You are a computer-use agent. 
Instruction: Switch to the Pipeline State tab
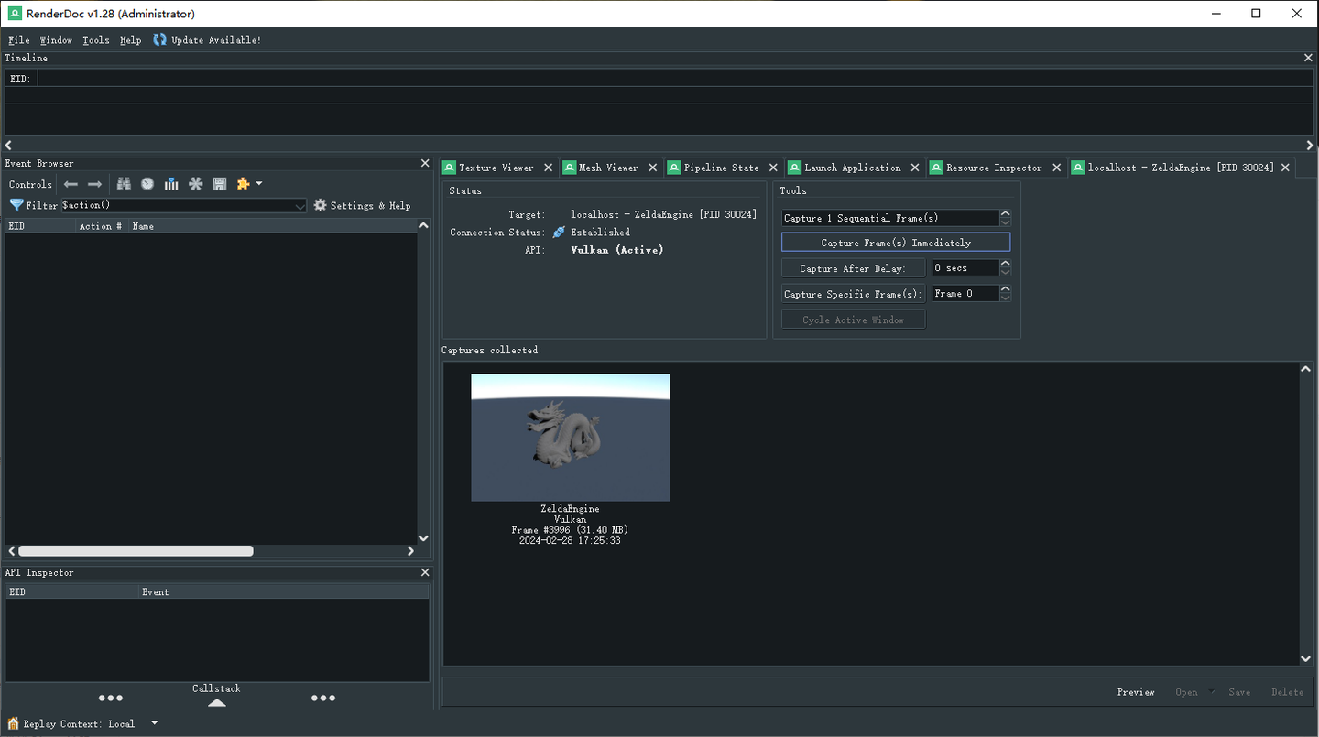coord(721,168)
